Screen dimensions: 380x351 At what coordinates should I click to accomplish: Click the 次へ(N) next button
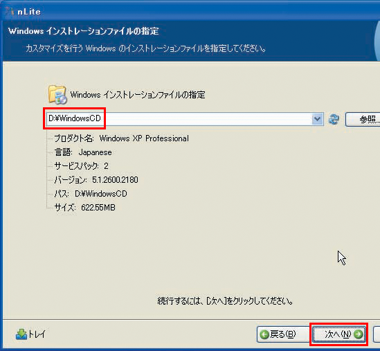coord(339,334)
